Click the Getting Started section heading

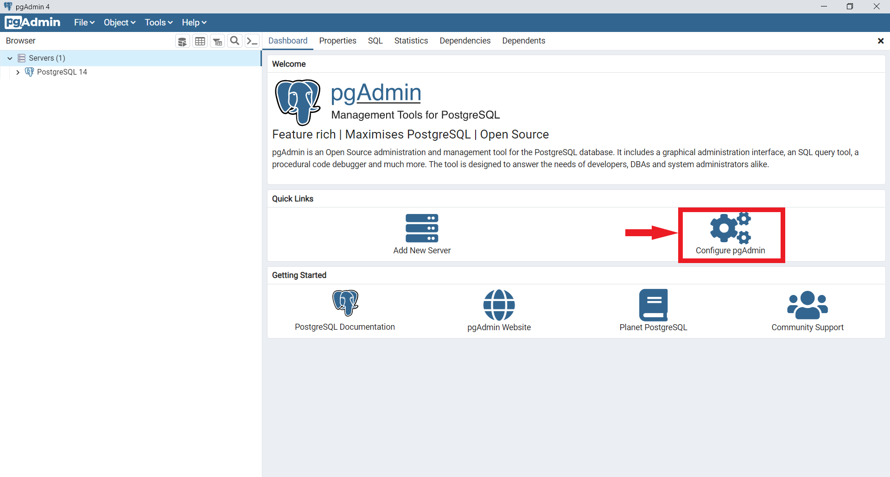[299, 275]
